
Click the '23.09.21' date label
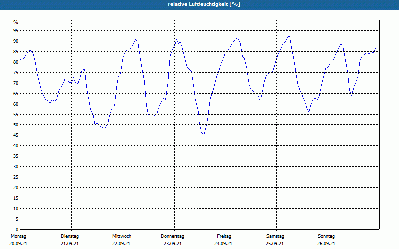tap(173, 244)
